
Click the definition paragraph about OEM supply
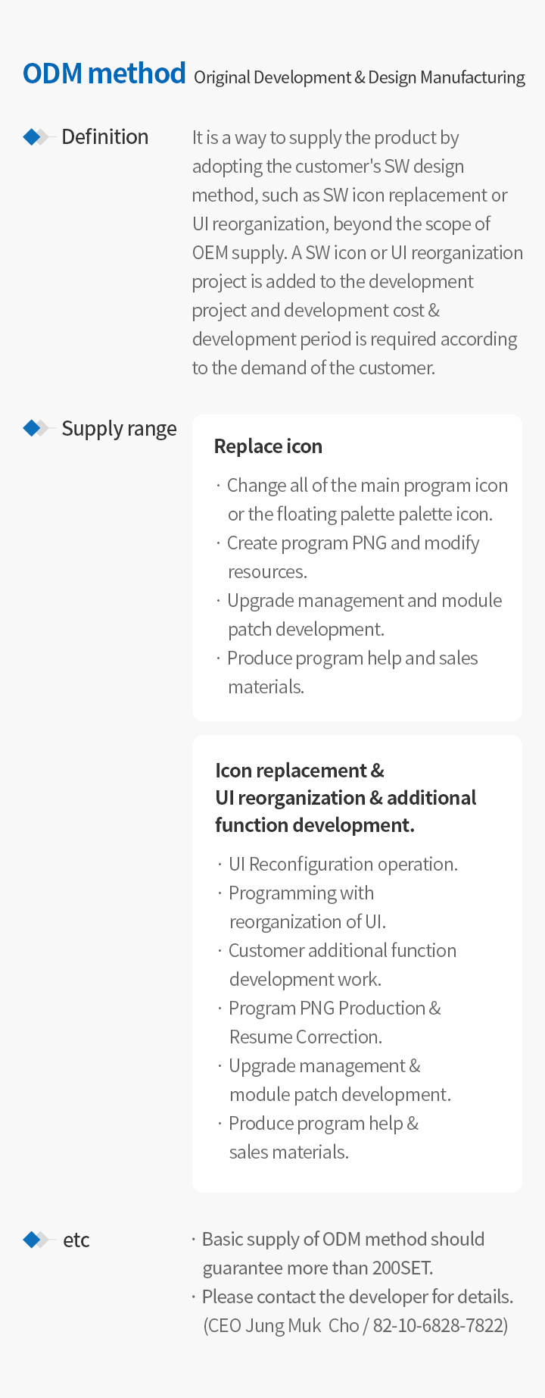coord(357,252)
